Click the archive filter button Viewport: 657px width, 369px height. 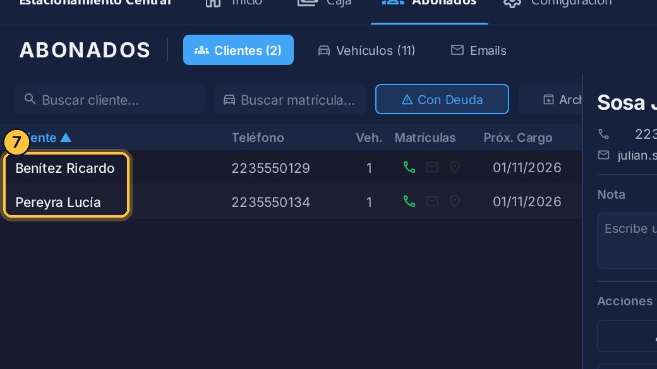pos(550,100)
